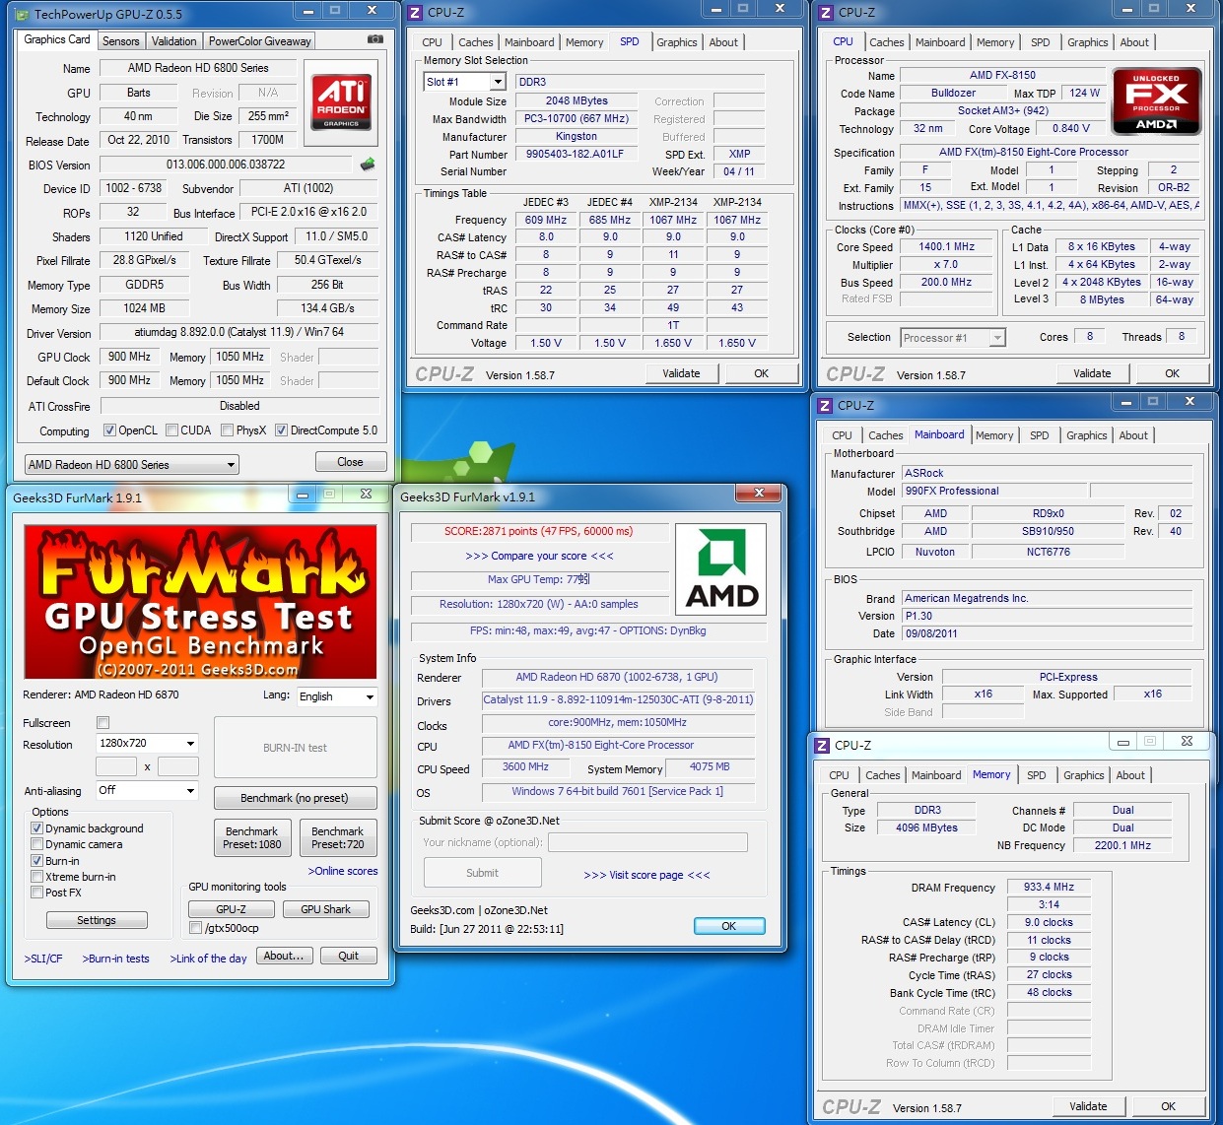Screen dimensions: 1223x1125
Task: Open the Resolution 1280x720 dropdown
Action: (x=147, y=743)
